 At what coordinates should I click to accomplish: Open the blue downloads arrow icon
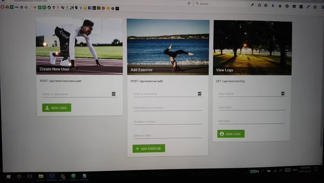coord(273,6)
